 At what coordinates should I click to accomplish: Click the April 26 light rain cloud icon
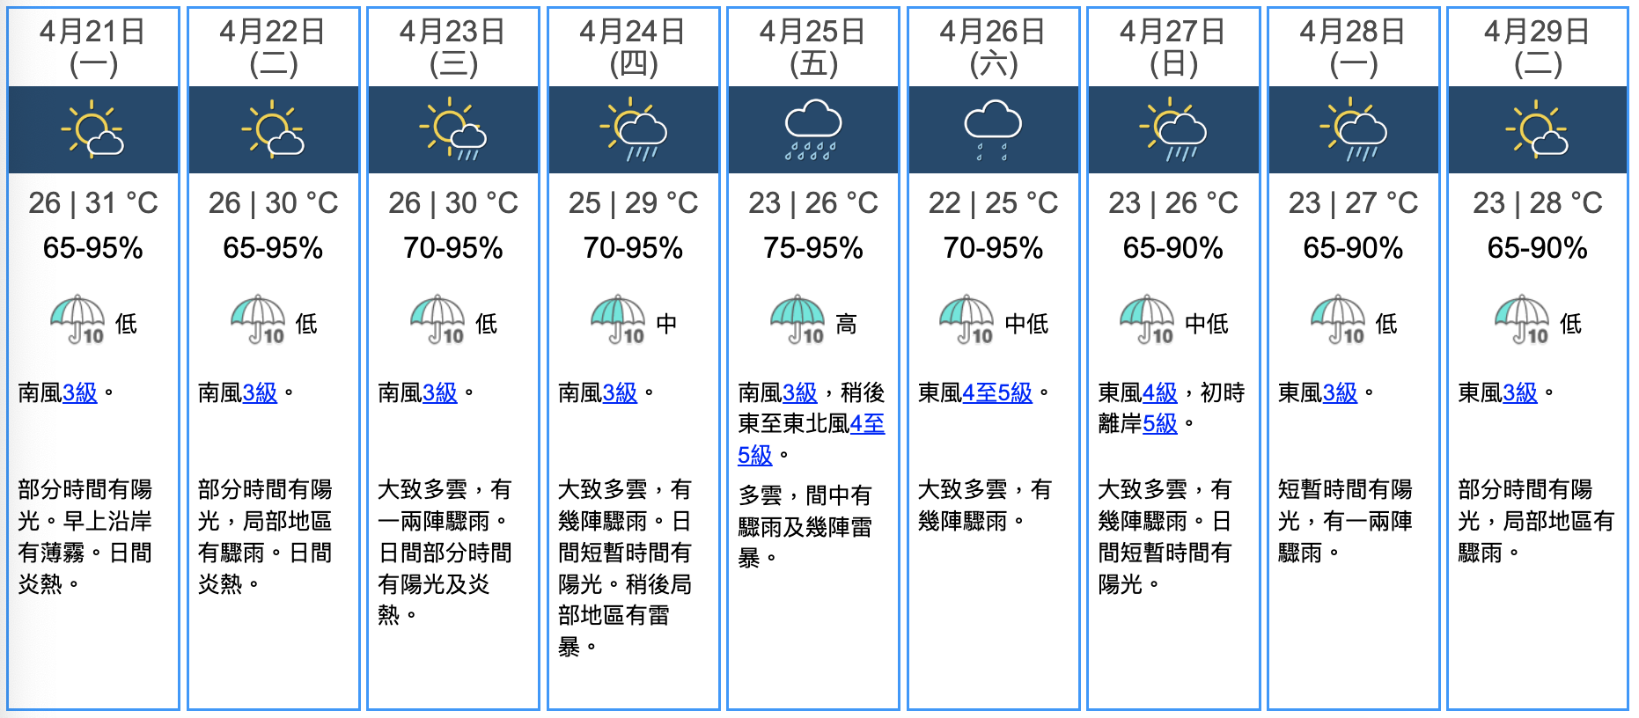tap(993, 129)
